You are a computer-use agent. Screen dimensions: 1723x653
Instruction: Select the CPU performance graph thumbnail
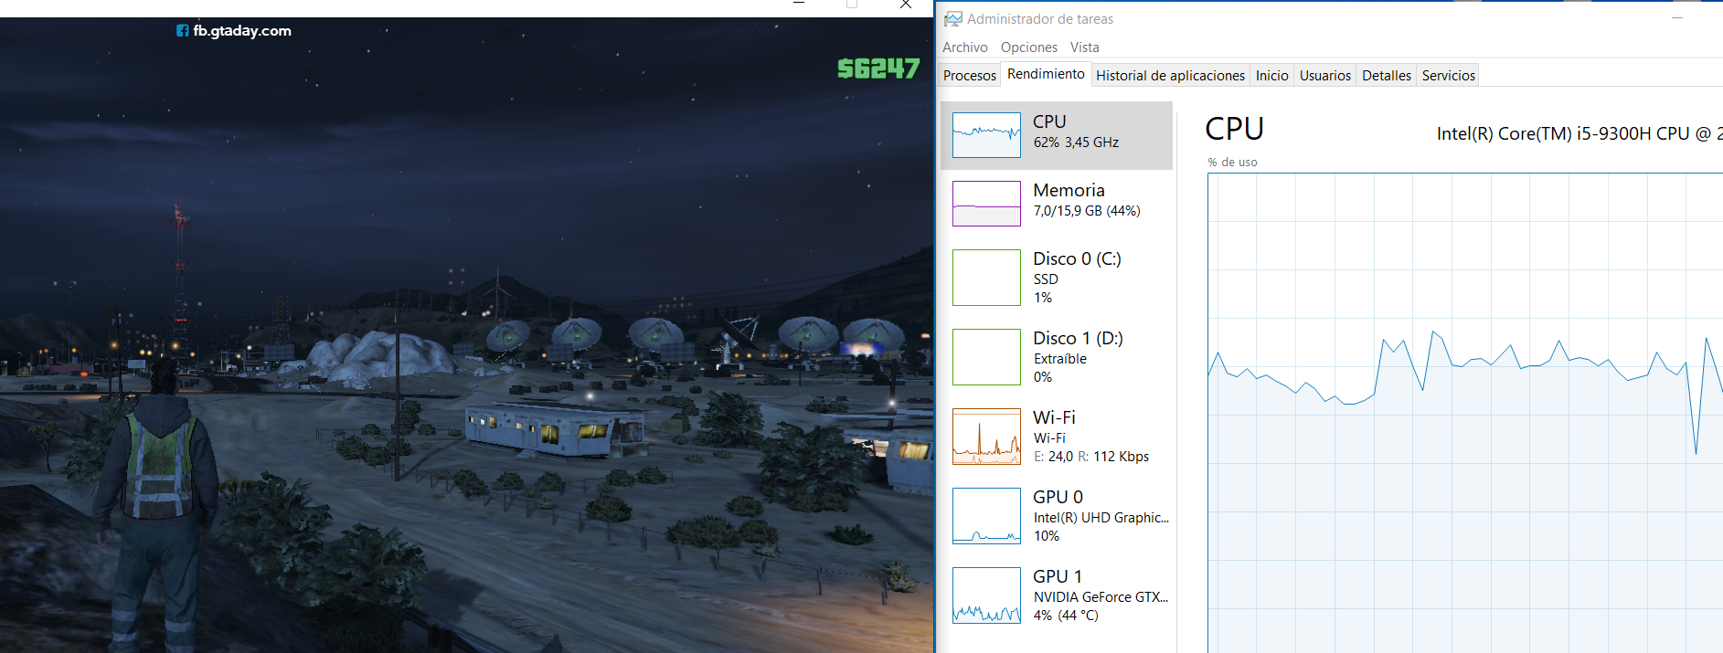pyautogui.click(x=986, y=135)
